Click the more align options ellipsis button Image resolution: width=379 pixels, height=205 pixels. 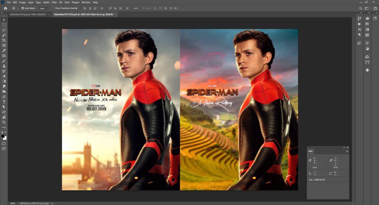click(136, 8)
